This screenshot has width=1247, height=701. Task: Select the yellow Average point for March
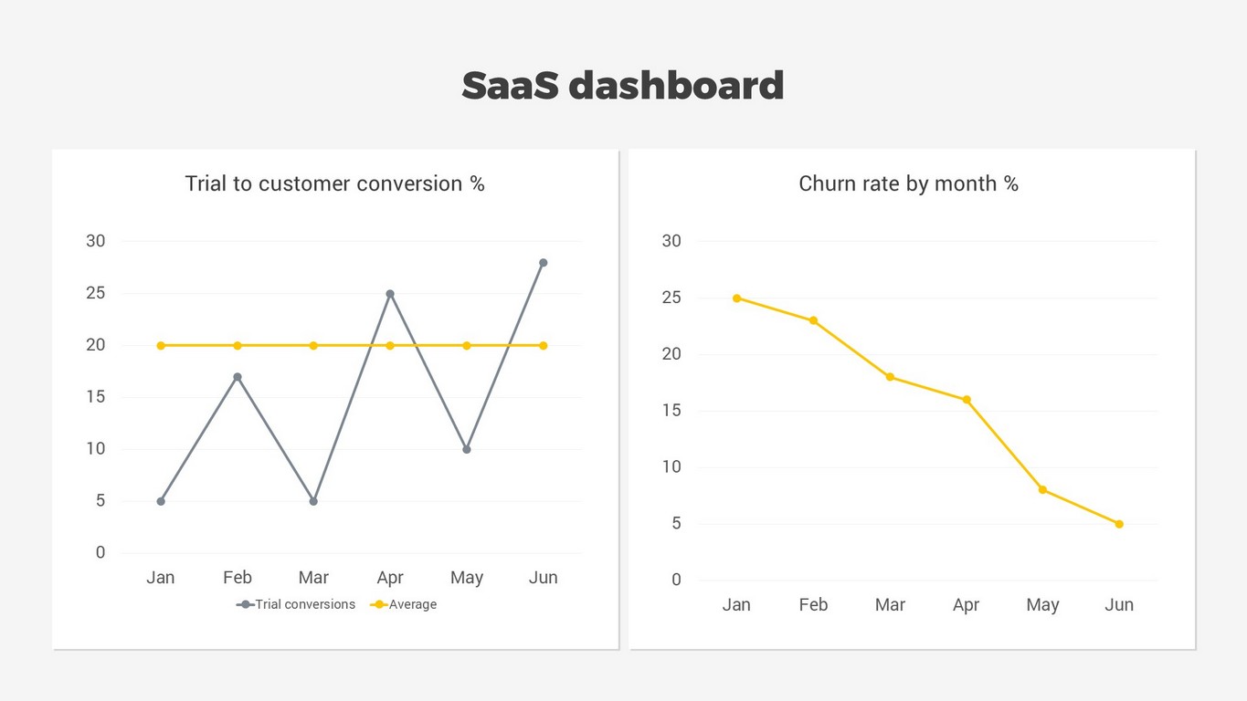(x=313, y=346)
